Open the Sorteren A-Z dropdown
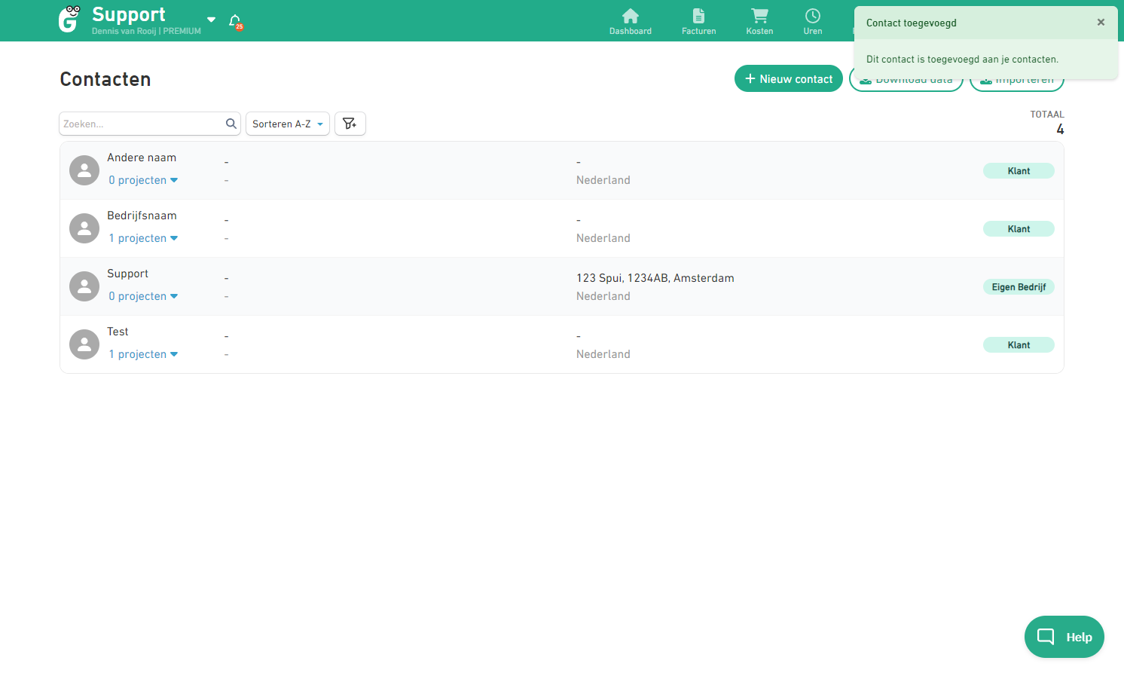This screenshot has height=679, width=1124. (x=288, y=124)
